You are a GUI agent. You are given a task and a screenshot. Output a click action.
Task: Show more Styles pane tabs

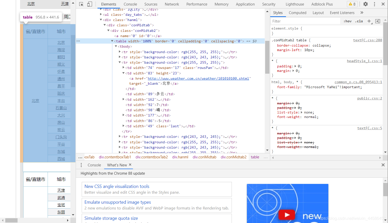(x=362, y=13)
